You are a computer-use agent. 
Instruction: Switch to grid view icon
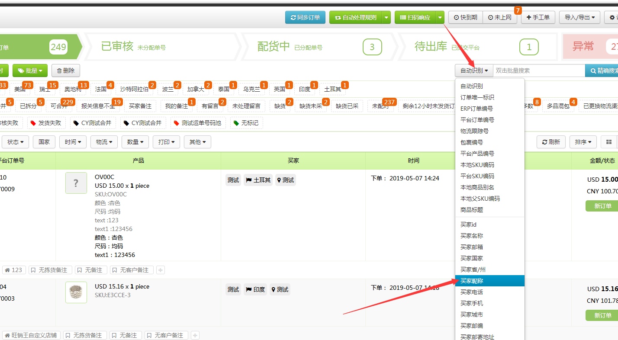point(609,142)
